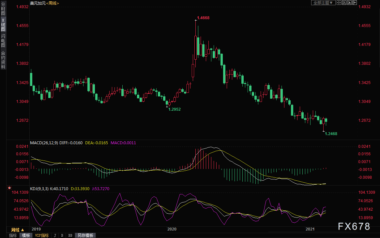Image resolution: width=380 pixels, height=238 pixels.
Task: Select the 模板 template tab
Action: click(26, 235)
